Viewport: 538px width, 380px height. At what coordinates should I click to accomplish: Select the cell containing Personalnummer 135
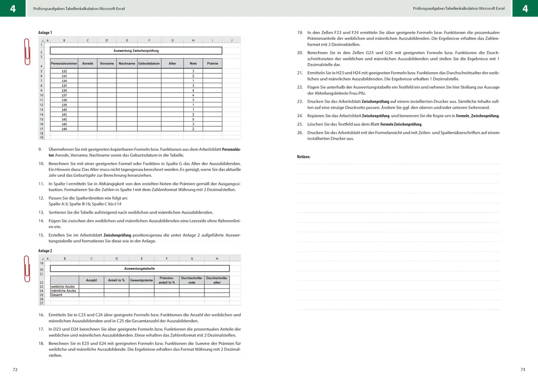64,85
